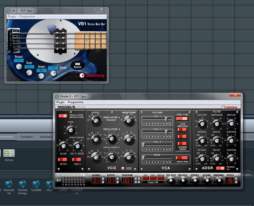This screenshot has height=206, width=254.
Task: Click the Program number display
Action: (128, 180)
